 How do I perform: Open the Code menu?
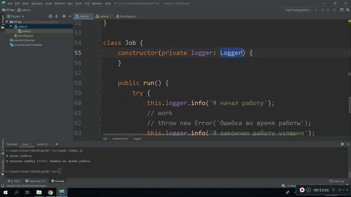tap(48, 3)
